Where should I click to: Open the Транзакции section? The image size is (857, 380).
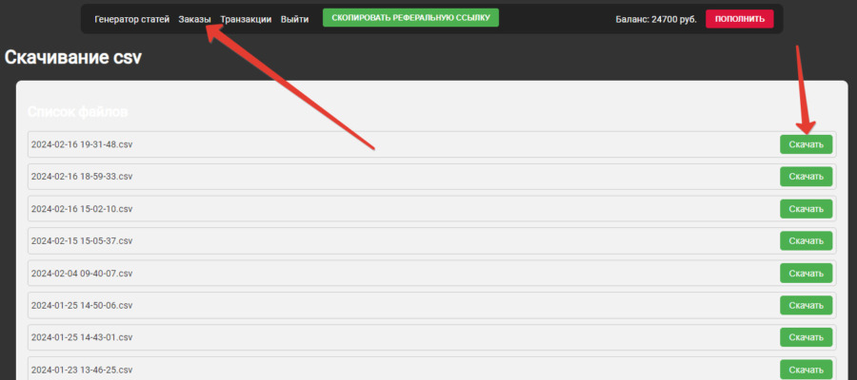click(x=246, y=19)
